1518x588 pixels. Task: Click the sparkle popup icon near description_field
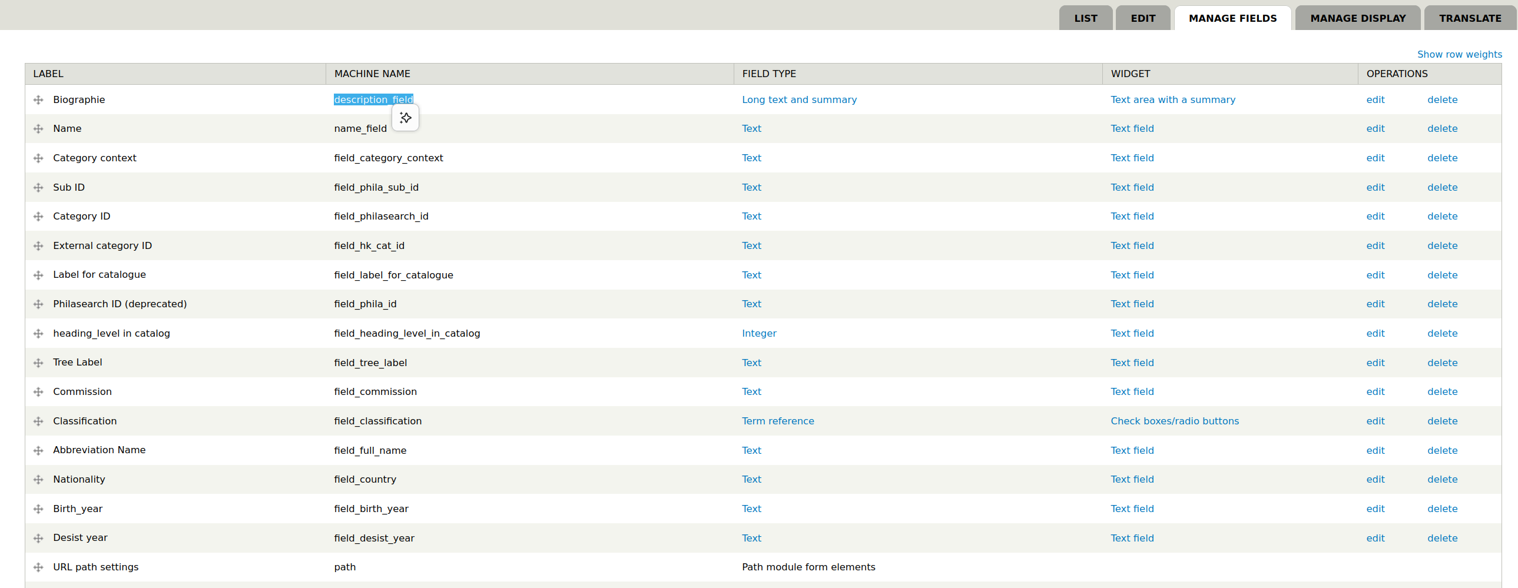406,118
